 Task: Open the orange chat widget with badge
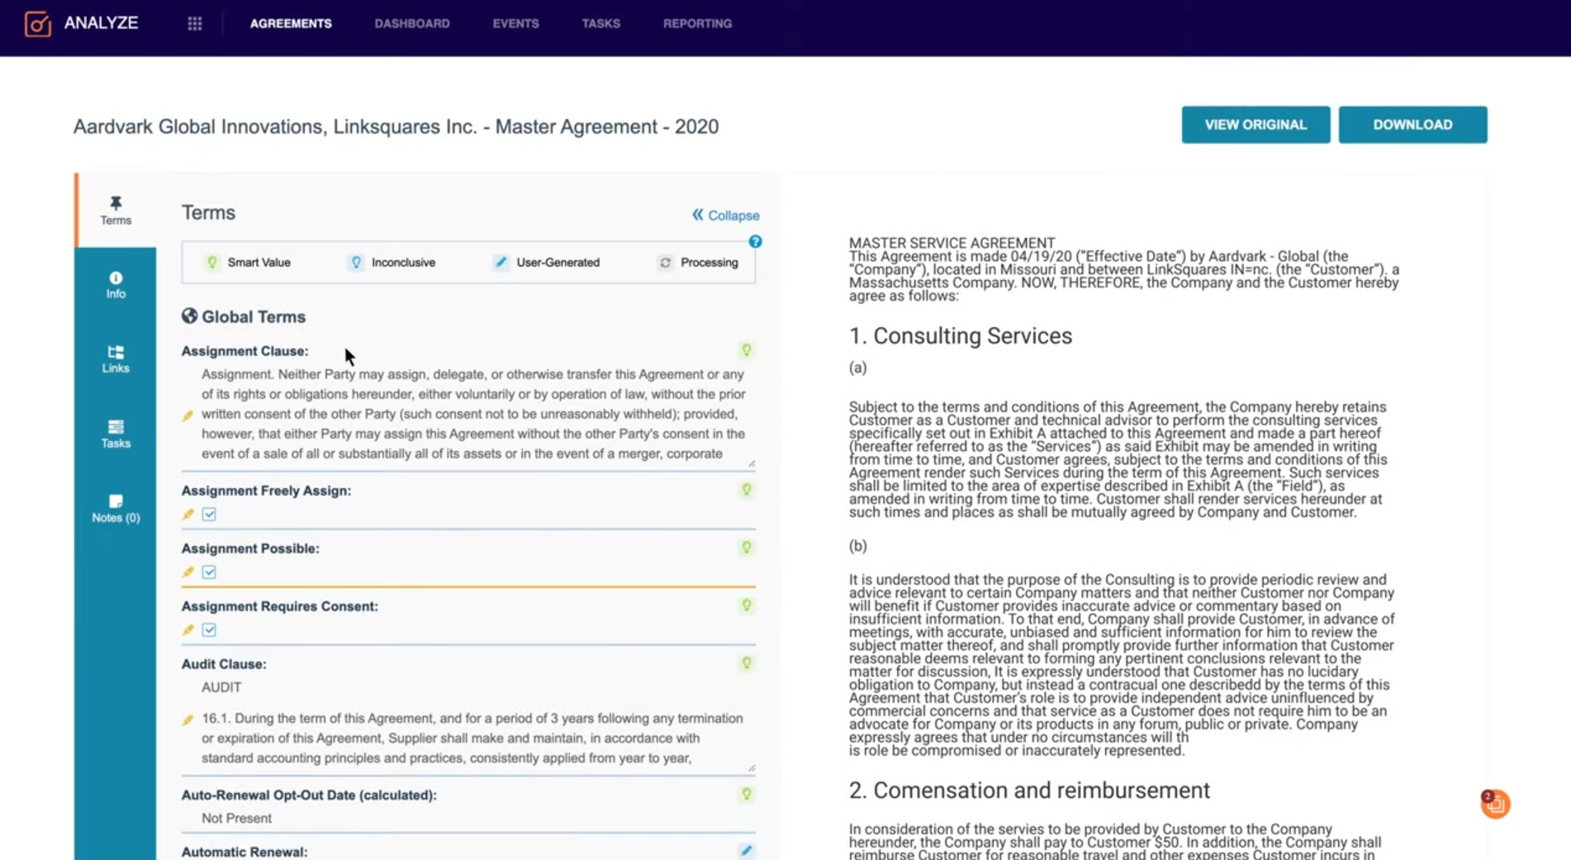1495,804
